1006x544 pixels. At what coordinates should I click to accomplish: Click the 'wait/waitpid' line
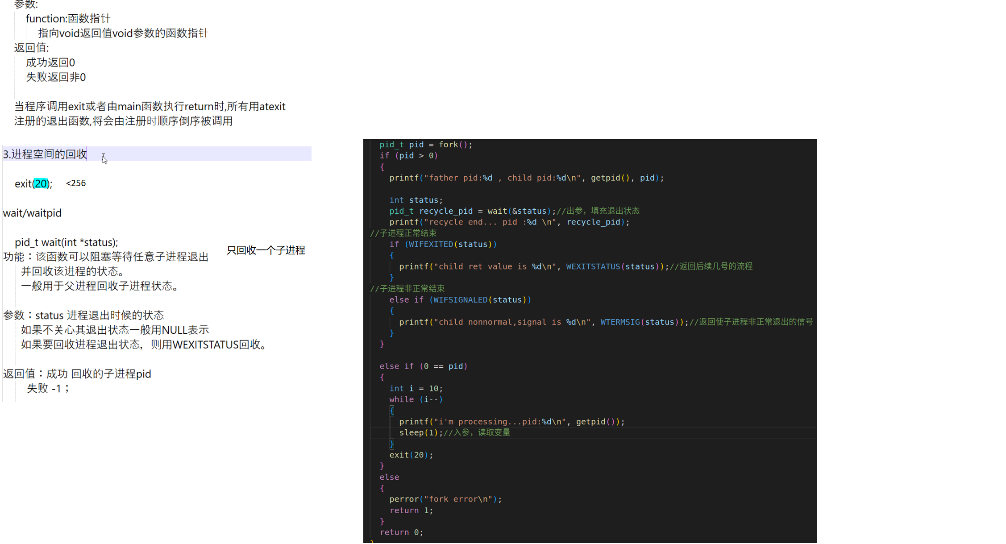32,213
